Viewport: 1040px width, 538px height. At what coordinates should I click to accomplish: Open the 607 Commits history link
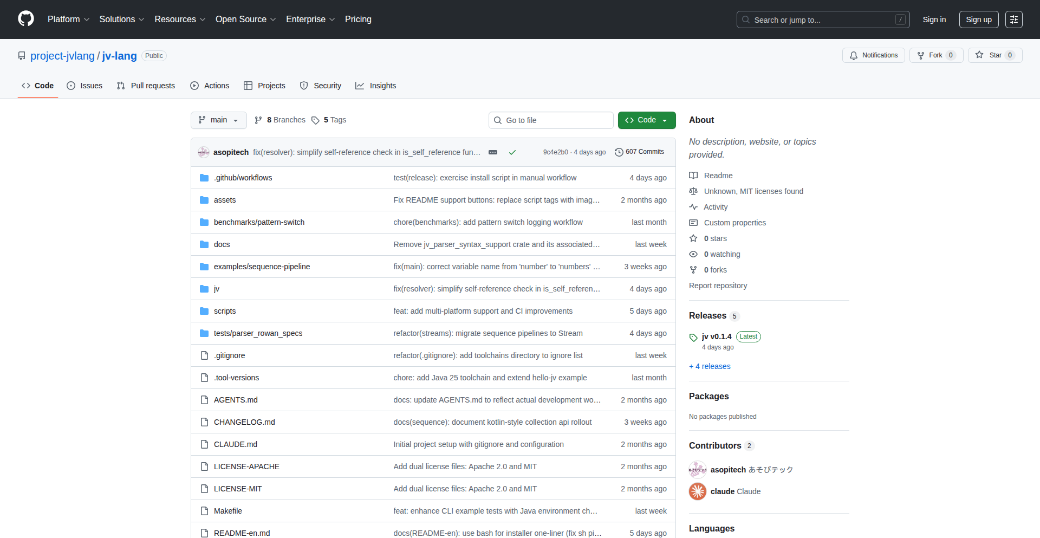[640, 152]
